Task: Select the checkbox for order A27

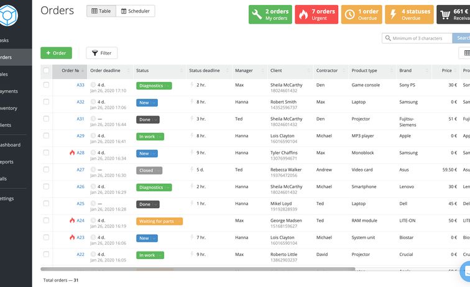Action: pos(46,170)
